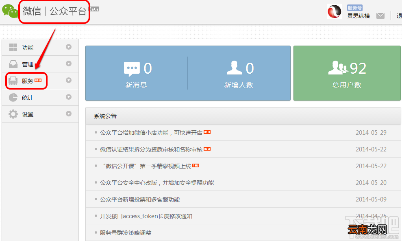The image size is (402, 241).
Task: Open the announcement 公众平台安全中心改版，并增加安全提醒功能
Action: (x=157, y=183)
